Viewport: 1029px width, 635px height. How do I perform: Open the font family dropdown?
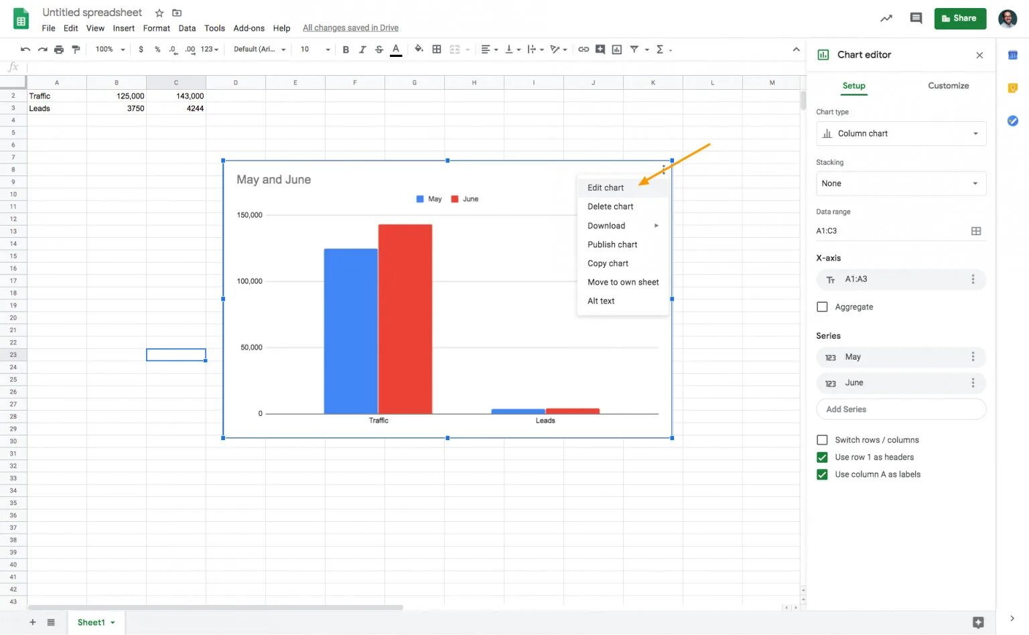click(260, 50)
